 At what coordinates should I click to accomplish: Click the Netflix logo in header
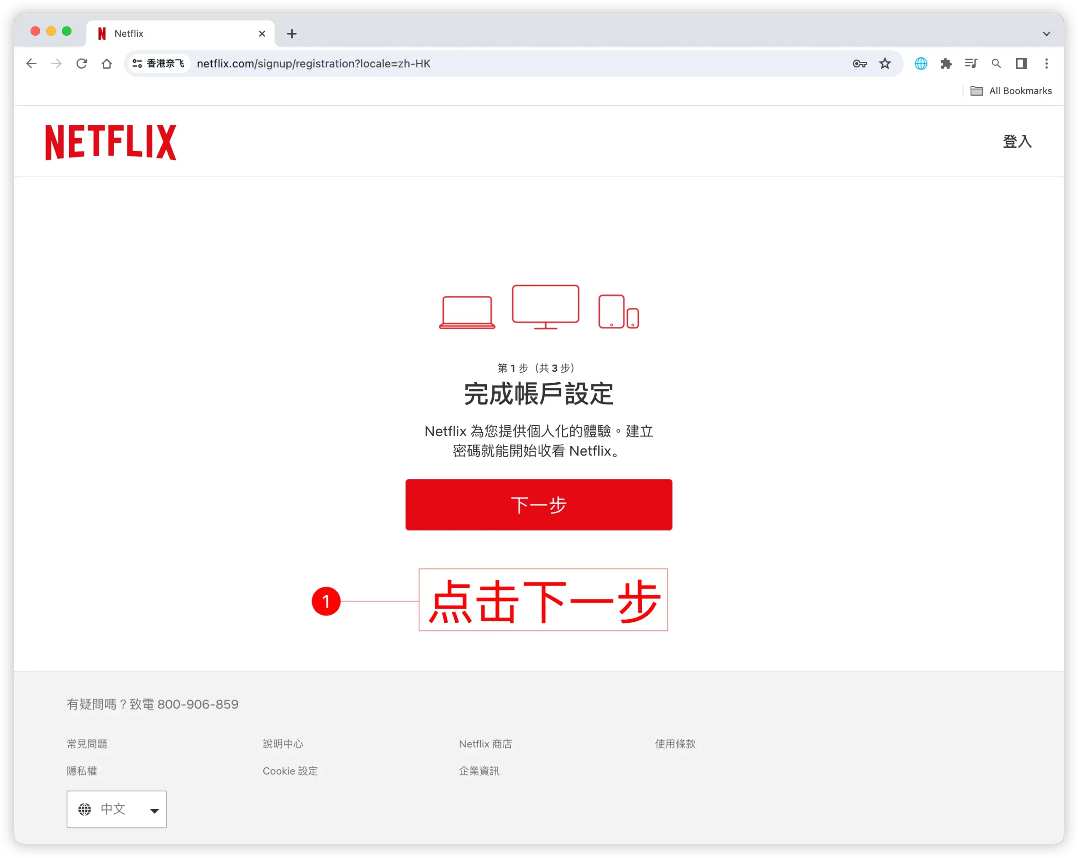pos(111,142)
